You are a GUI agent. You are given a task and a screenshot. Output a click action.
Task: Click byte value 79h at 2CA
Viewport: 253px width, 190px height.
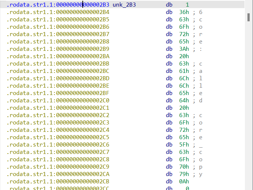184,175
